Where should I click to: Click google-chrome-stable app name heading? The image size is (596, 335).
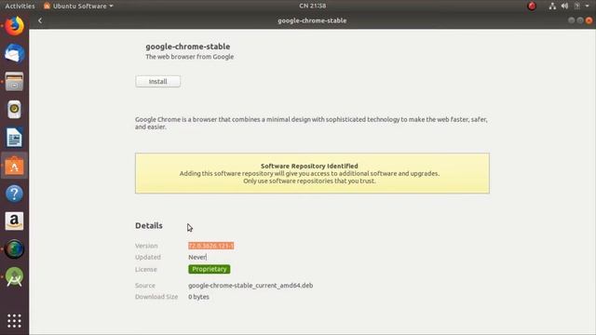[x=188, y=47]
